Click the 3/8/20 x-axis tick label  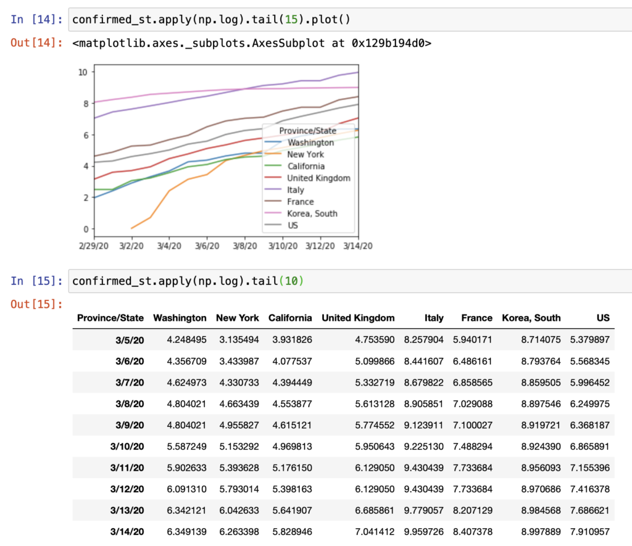tap(244, 246)
